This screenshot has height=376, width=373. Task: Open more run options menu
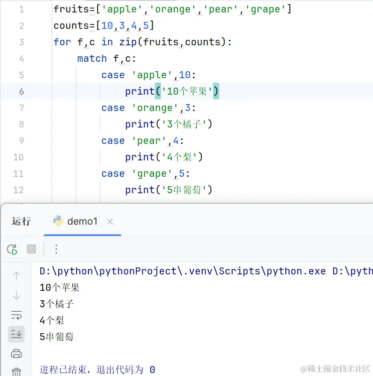tap(56, 249)
